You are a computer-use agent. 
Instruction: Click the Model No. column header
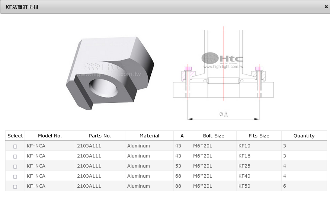50,136
